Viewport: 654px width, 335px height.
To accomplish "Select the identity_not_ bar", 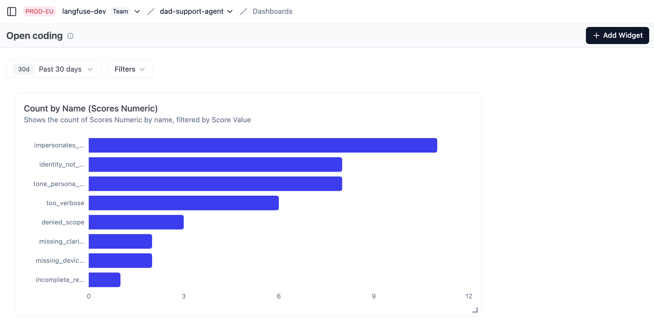I will tap(215, 165).
